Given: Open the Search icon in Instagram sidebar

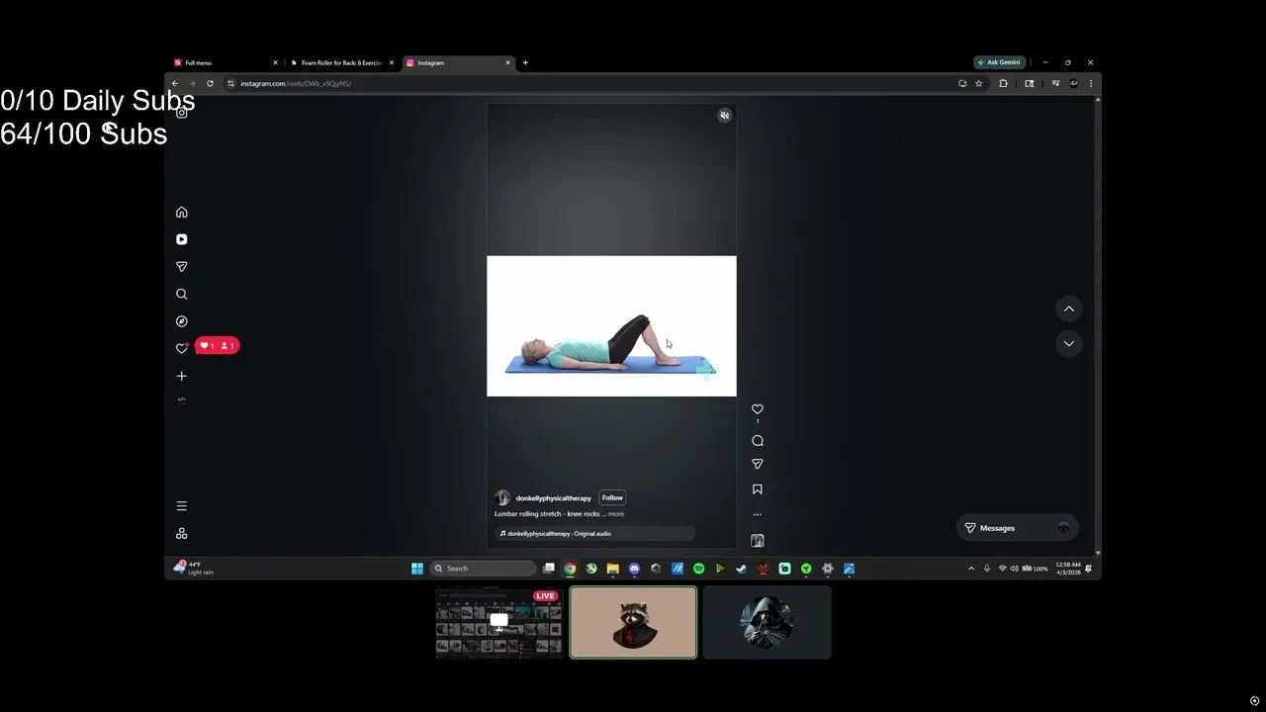Looking at the screenshot, I should (181, 294).
